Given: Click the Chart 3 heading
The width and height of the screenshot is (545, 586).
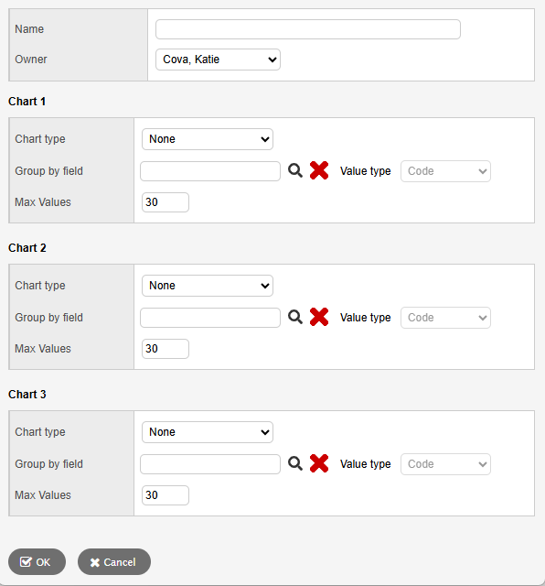Looking at the screenshot, I should tap(27, 395).
